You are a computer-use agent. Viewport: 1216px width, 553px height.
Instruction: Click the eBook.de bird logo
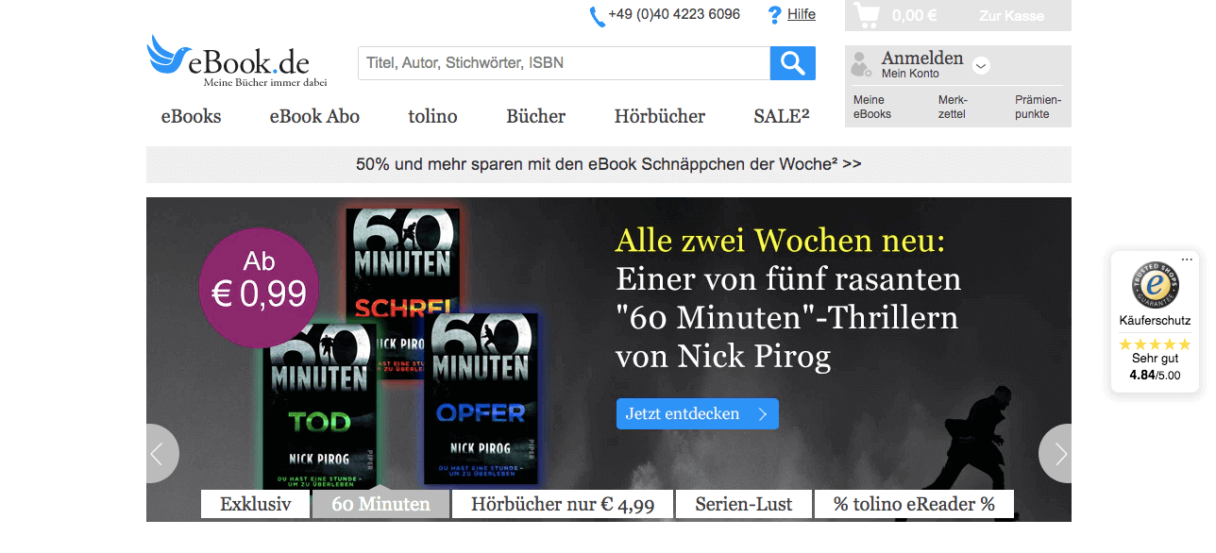235,61
